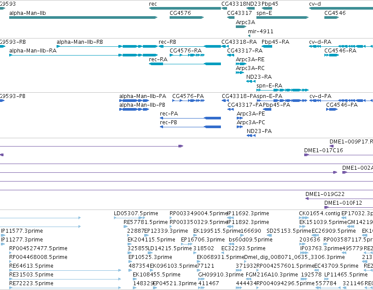Select the rec-RA transcript label
373x290 pixels.
[158, 59]
